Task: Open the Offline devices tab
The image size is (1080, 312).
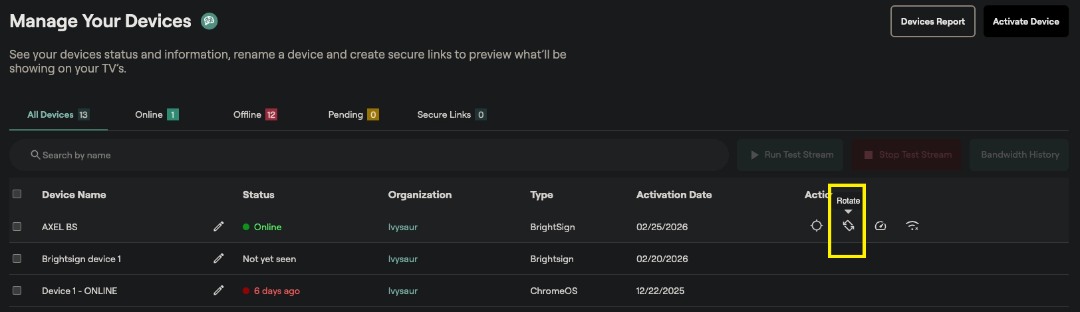Action: tap(254, 114)
